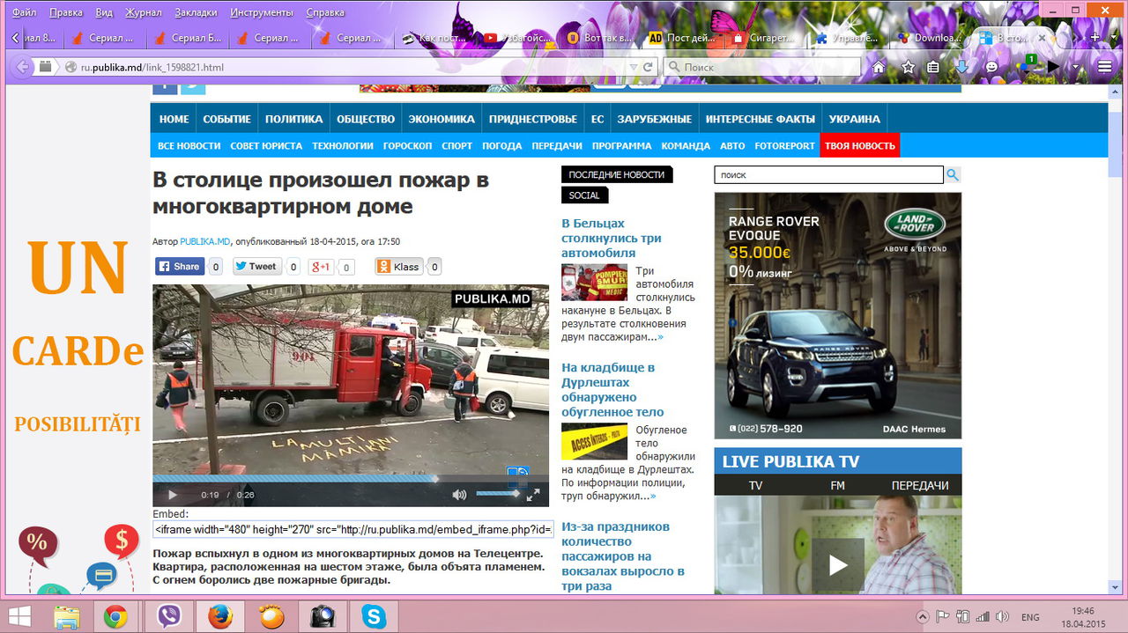Seek in the video progress bar
Image resolution: width=1128 pixels, height=633 pixels.
pos(351,479)
